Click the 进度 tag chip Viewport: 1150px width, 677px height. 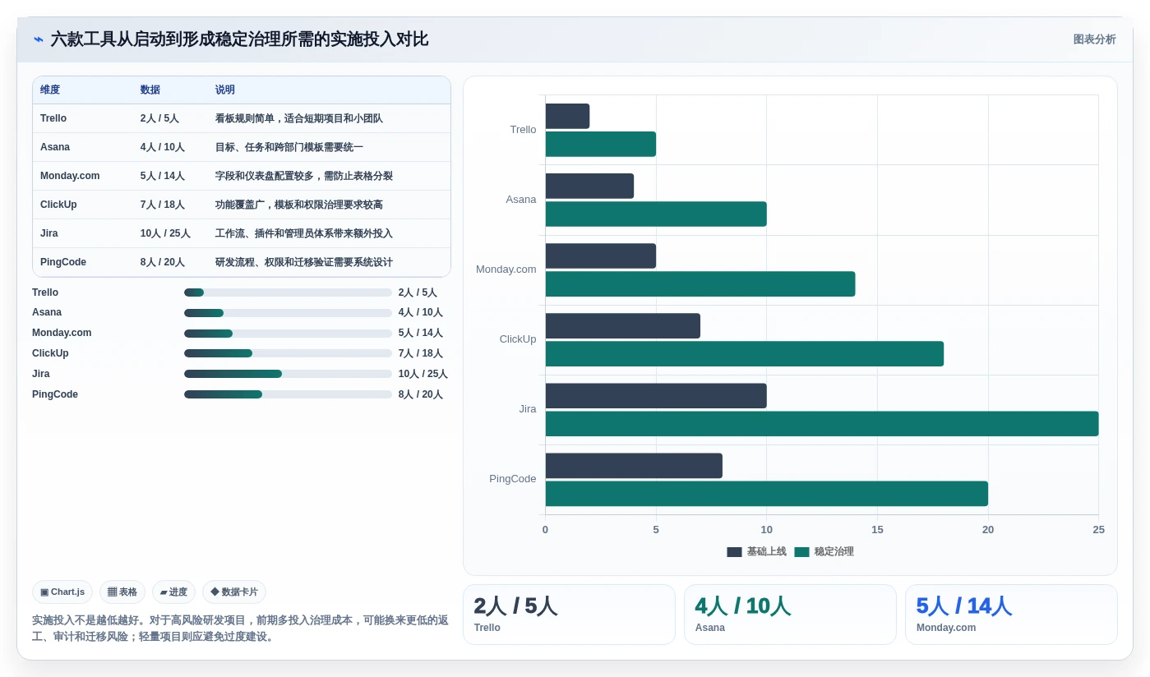click(x=173, y=592)
